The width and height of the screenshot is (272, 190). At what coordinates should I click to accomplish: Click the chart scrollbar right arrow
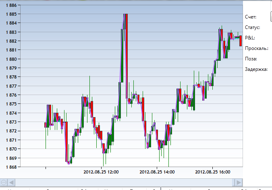coord(239,182)
